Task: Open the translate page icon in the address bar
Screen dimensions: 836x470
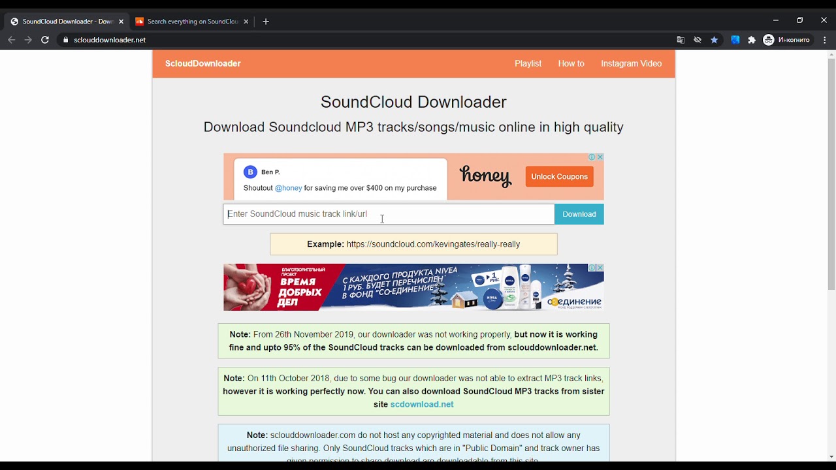Action: 681,40
